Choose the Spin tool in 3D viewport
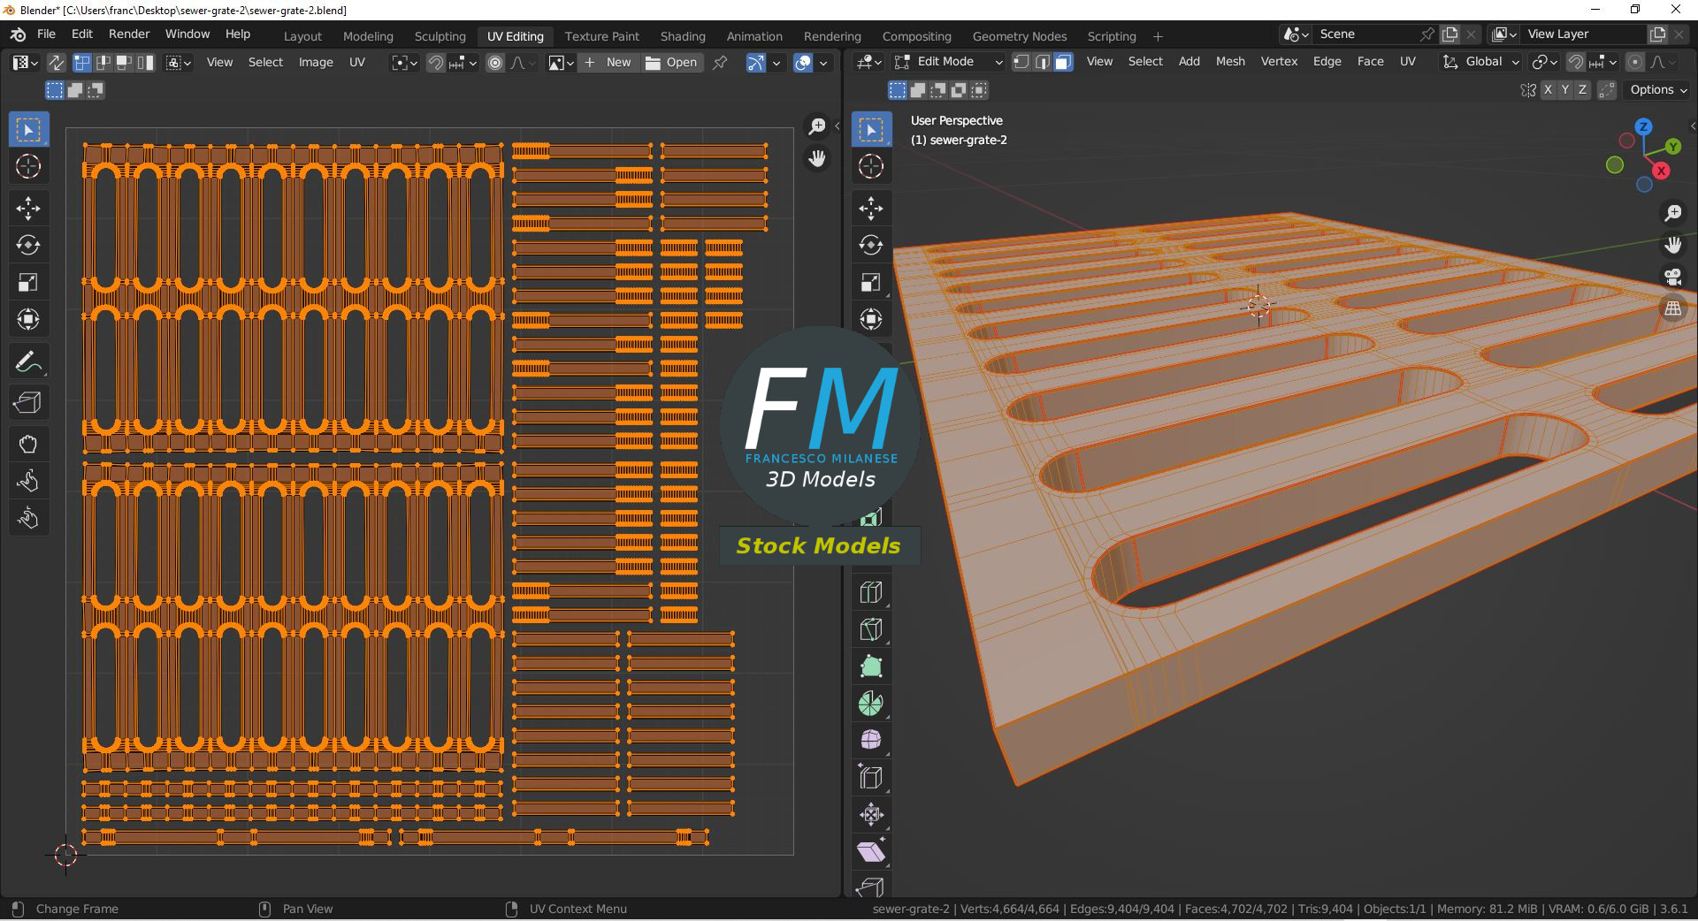Image resolution: width=1698 pixels, height=921 pixels. click(x=871, y=704)
